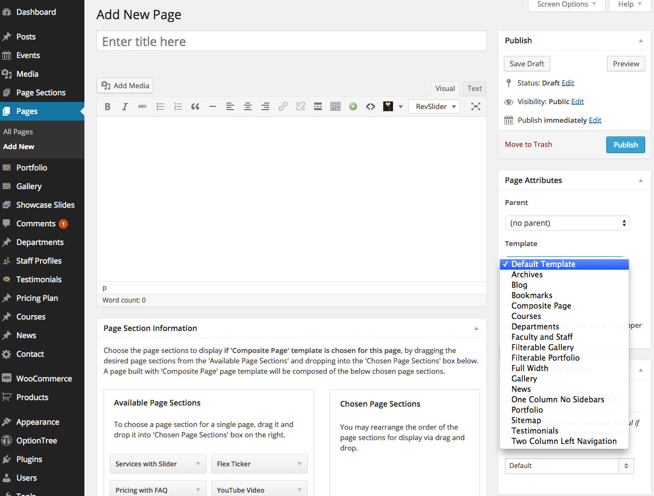Viewport: 654px width, 496px height.
Task: Insert a blockquote
Action: tap(195, 106)
